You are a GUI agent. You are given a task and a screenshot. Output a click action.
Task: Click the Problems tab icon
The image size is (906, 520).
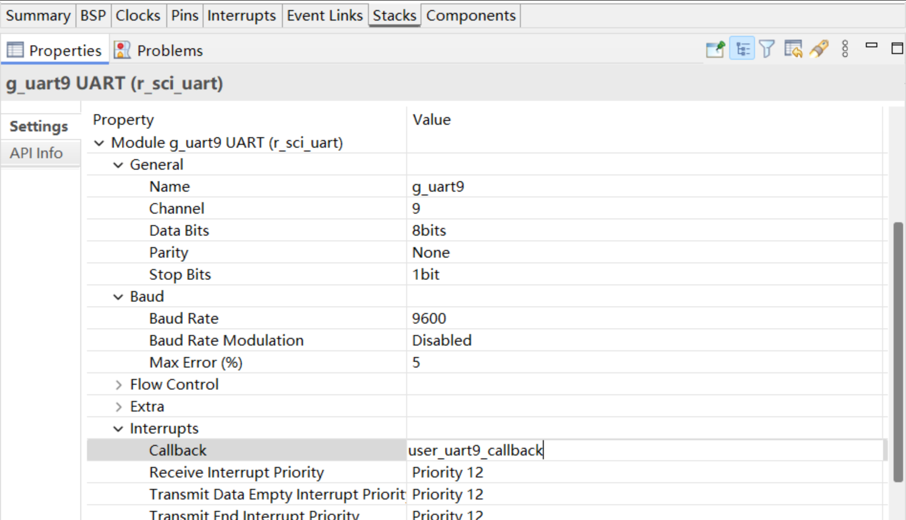coord(122,50)
